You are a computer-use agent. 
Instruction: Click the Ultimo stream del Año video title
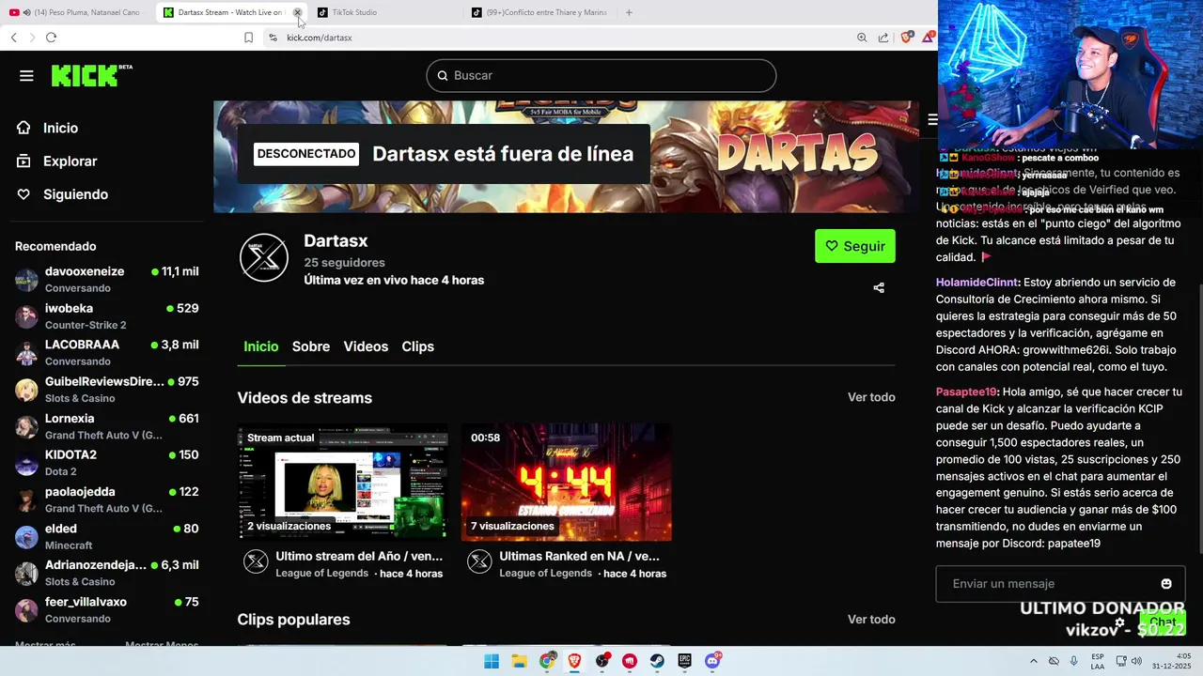pyautogui.click(x=359, y=556)
